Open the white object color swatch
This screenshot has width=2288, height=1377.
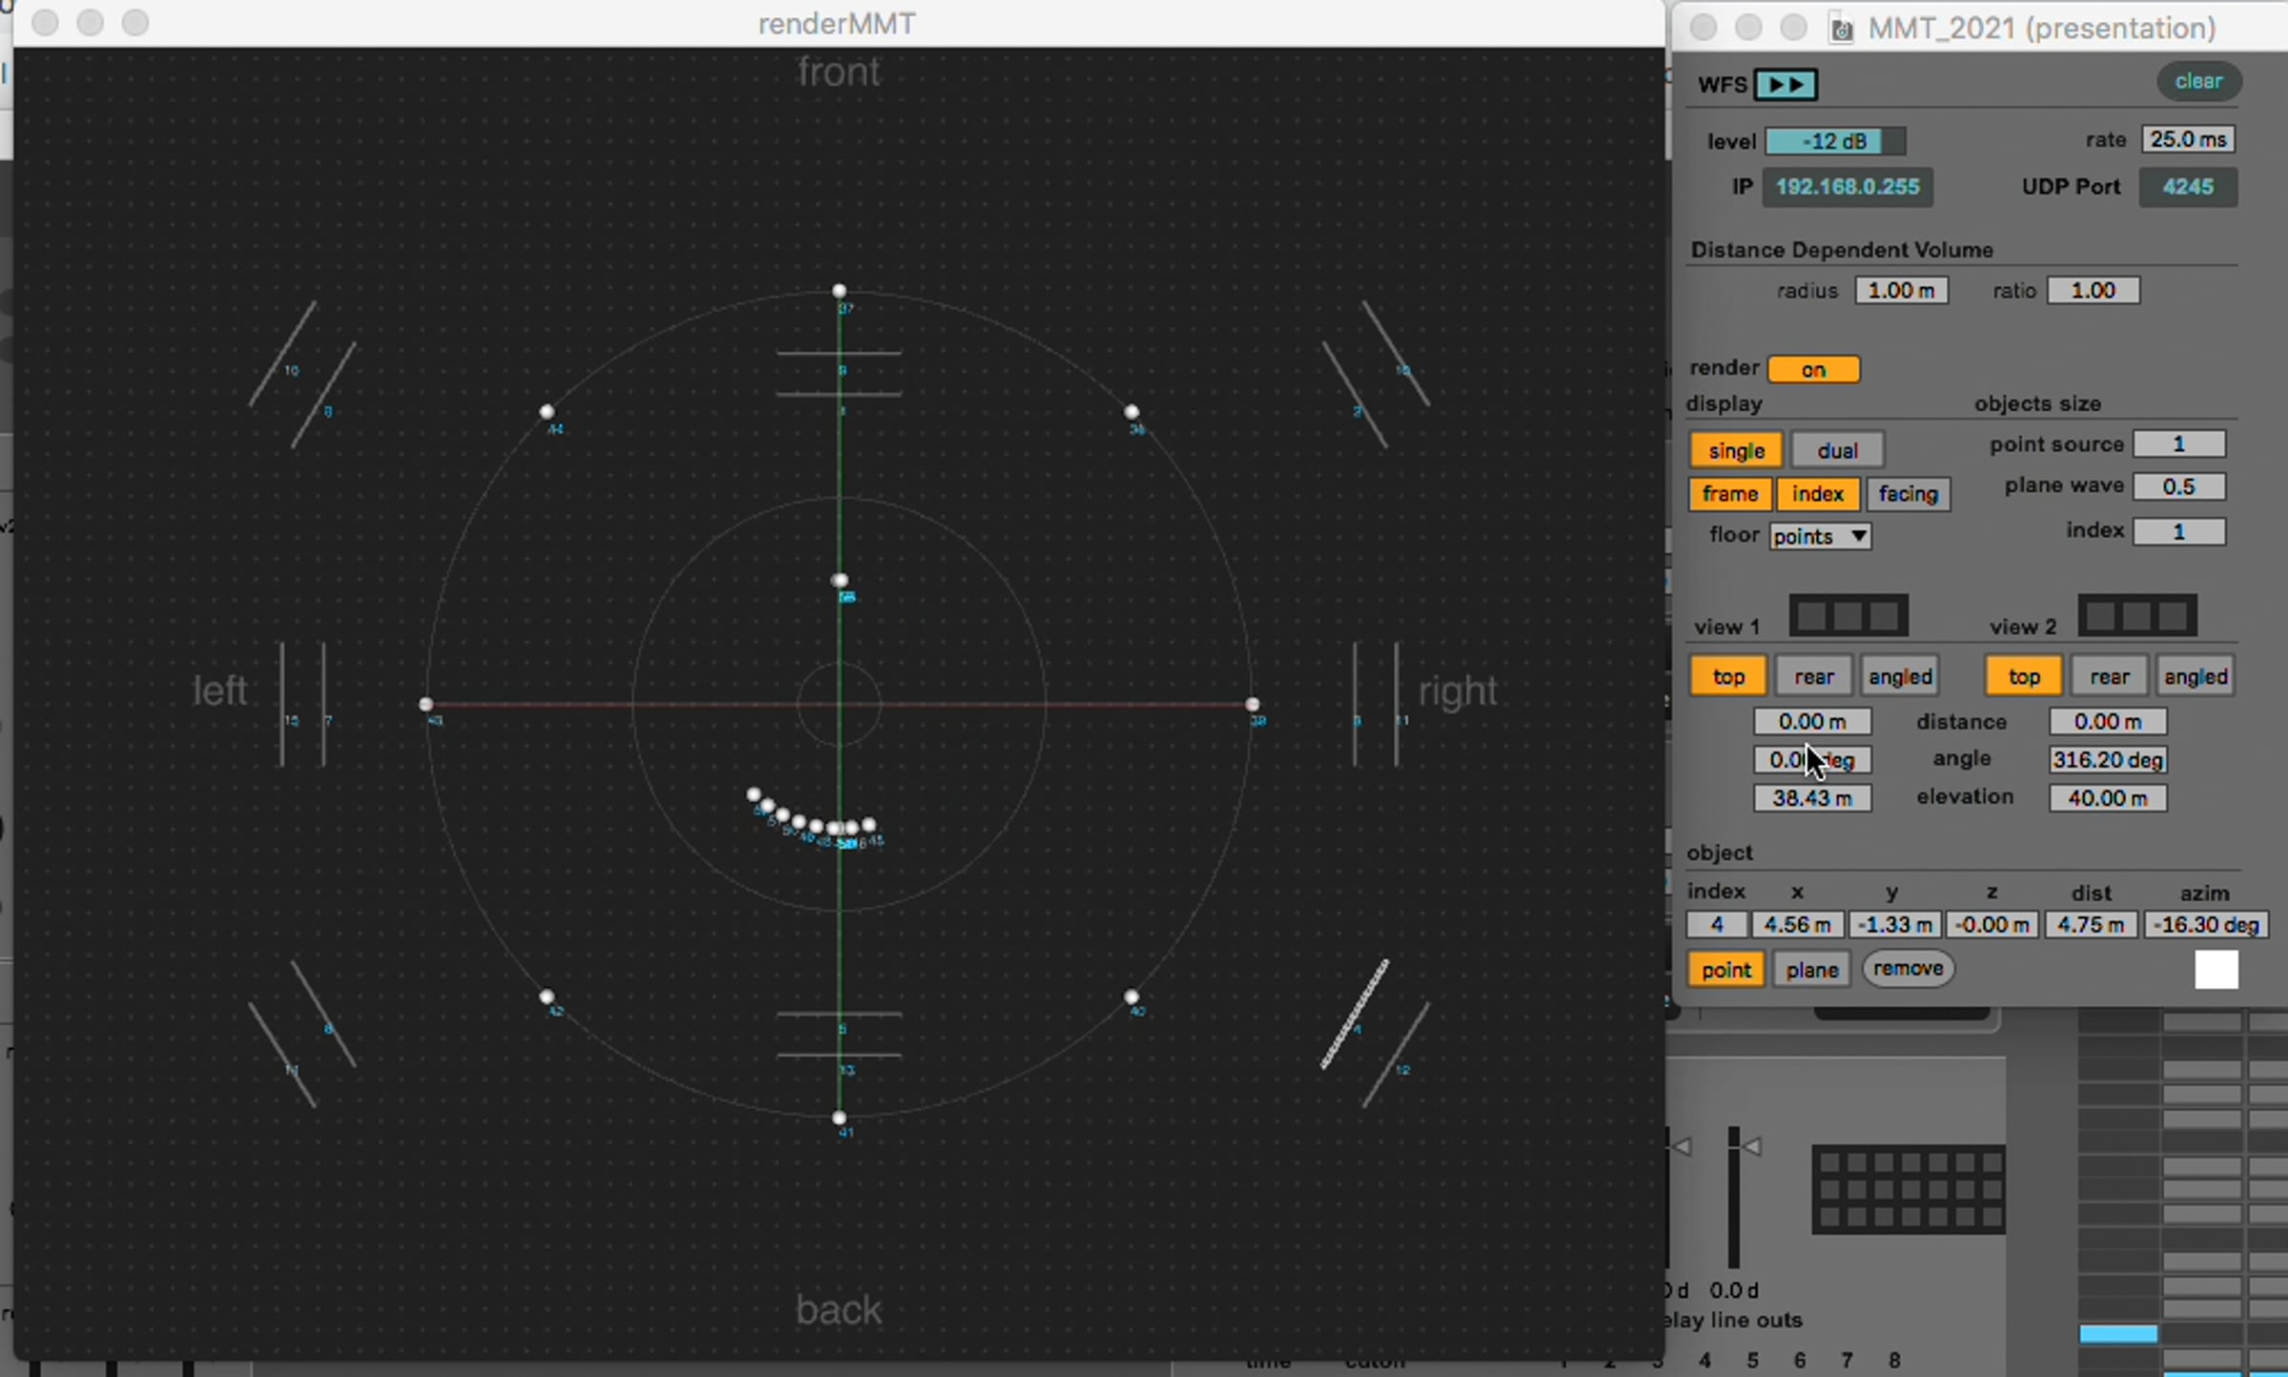click(x=2216, y=970)
